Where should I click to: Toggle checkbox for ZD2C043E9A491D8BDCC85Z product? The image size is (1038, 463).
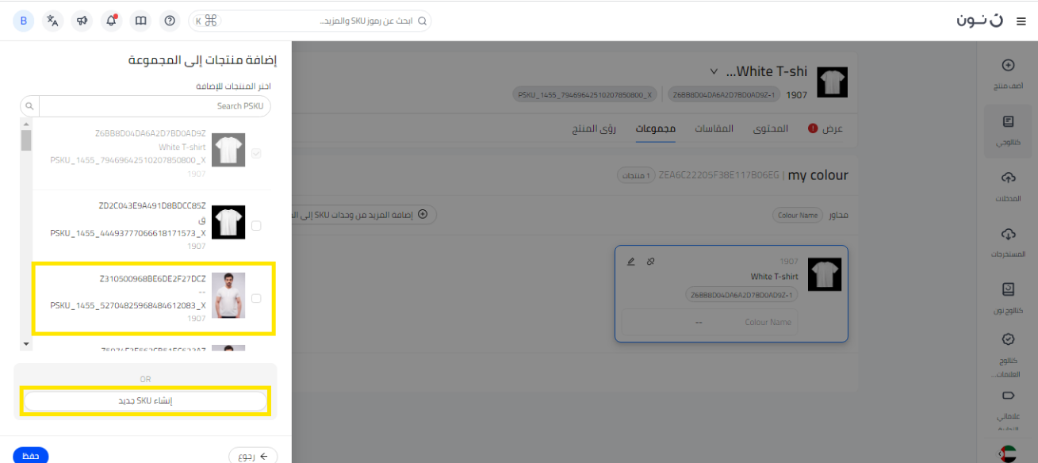coord(256,226)
